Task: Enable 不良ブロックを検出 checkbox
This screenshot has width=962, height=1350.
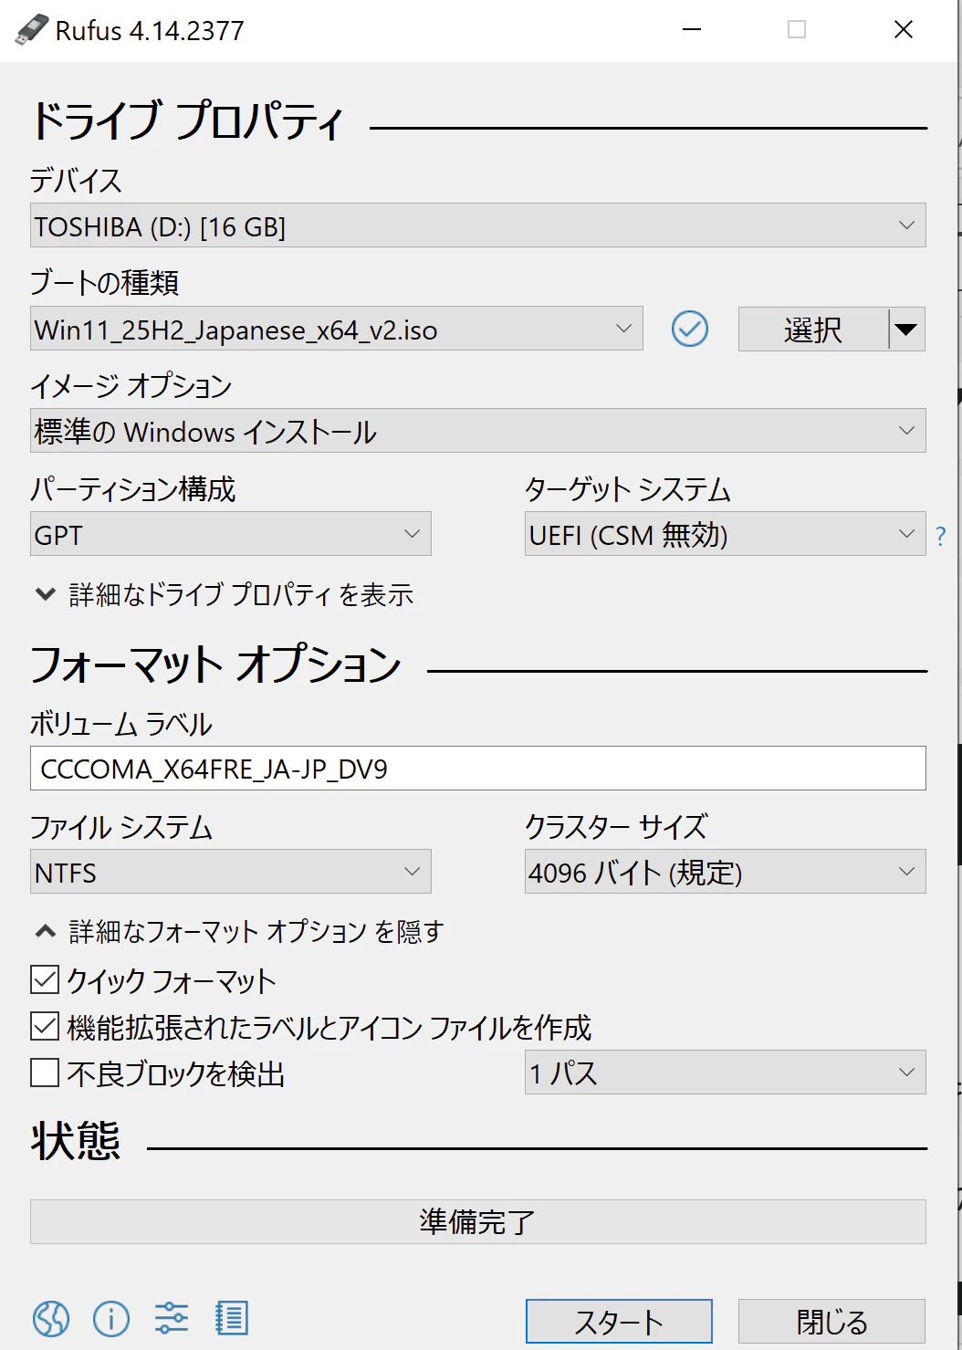Action: (x=45, y=1072)
